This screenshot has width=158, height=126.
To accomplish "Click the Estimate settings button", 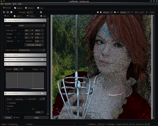I will 34,45.
